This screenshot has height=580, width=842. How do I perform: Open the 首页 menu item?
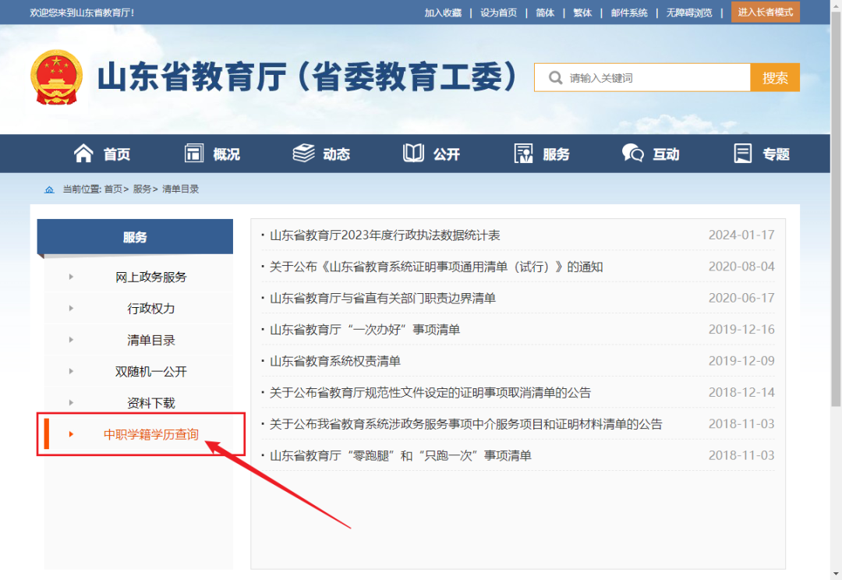116,154
